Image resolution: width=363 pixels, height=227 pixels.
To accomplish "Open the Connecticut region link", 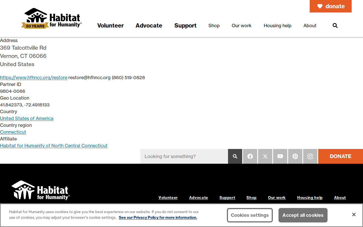I will click(13, 132).
